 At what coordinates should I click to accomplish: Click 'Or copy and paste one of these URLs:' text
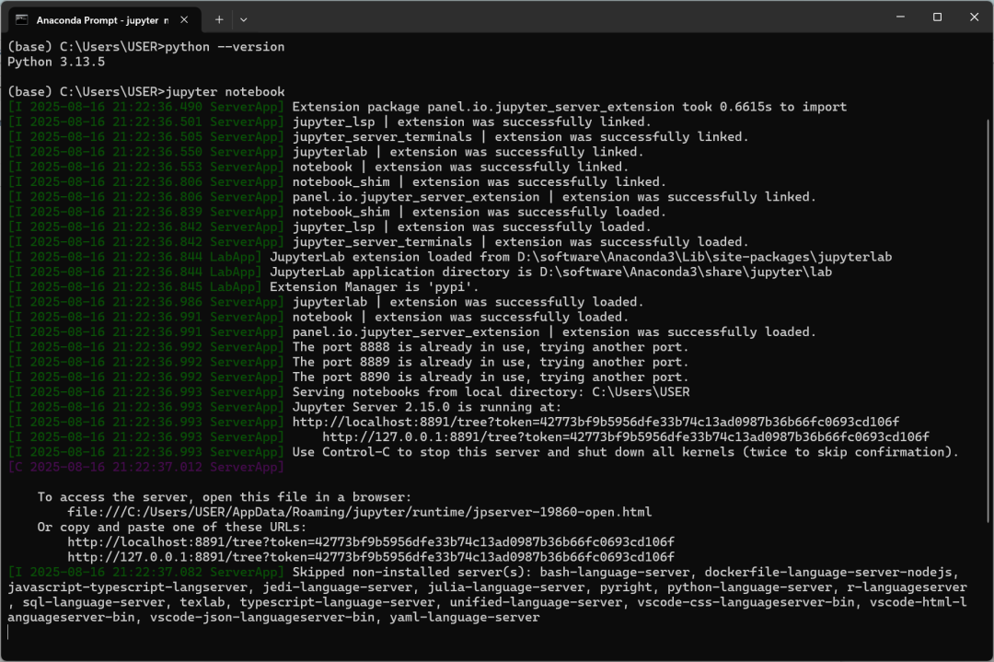point(172,528)
